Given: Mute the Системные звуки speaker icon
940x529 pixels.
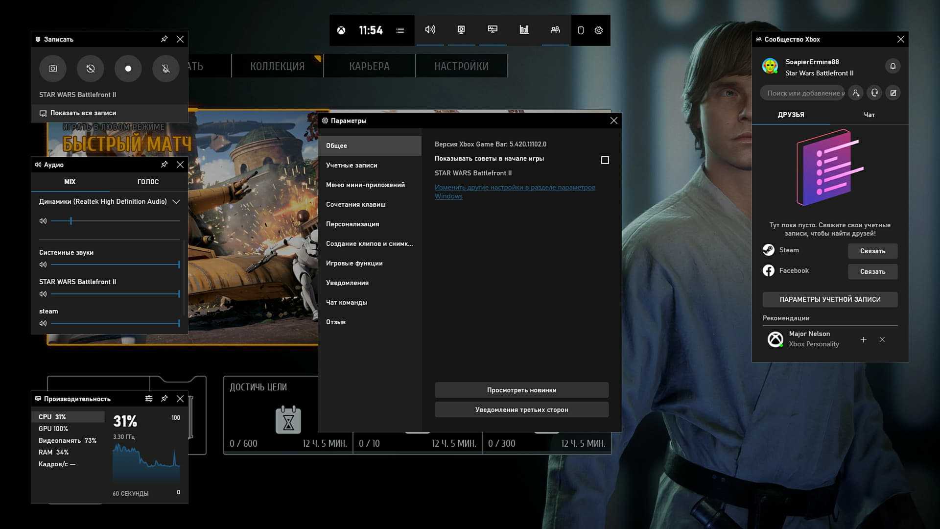Looking at the screenshot, I should pyautogui.click(x=43, y=264).
